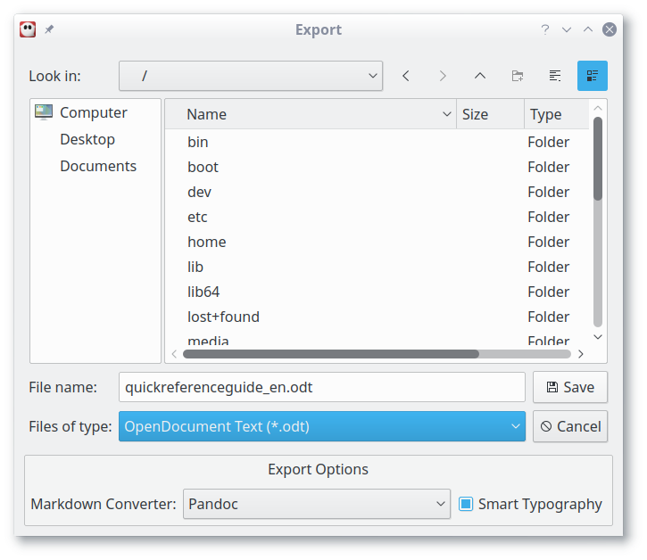The image size is (647, 560).
Task: Open the Look in path dropdown
Action: pos(251,76)
